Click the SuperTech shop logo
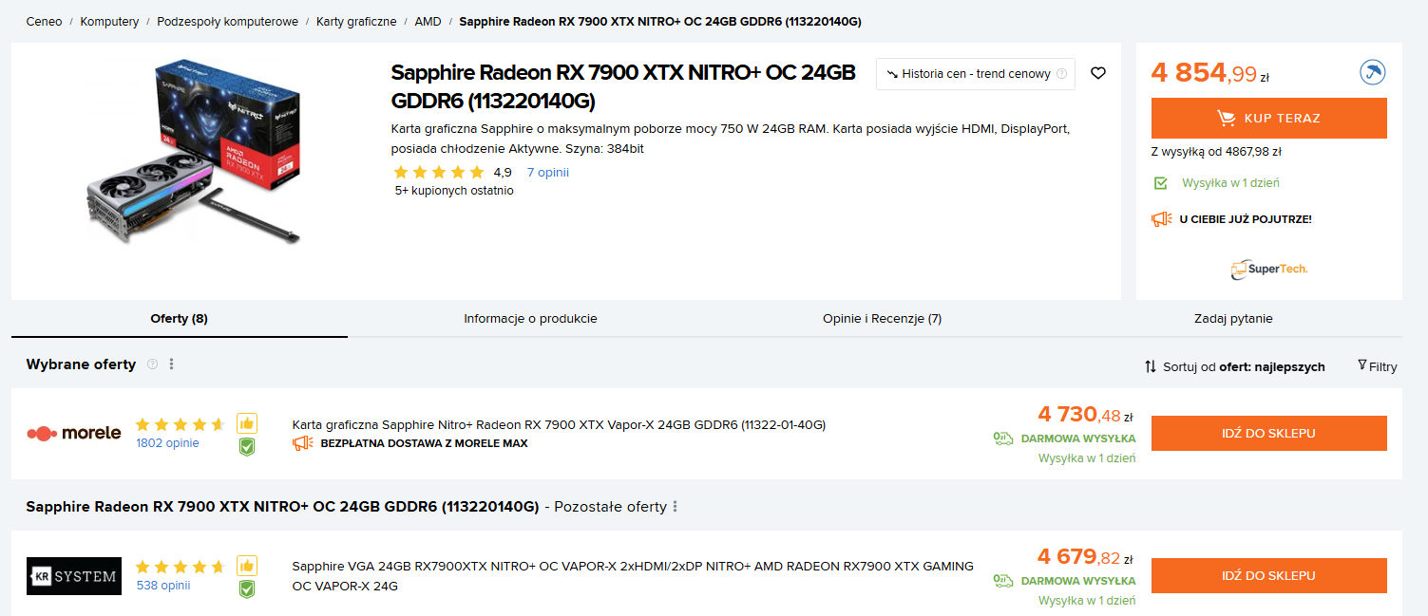The image size is (1428, 616). tap(1268, 270)
